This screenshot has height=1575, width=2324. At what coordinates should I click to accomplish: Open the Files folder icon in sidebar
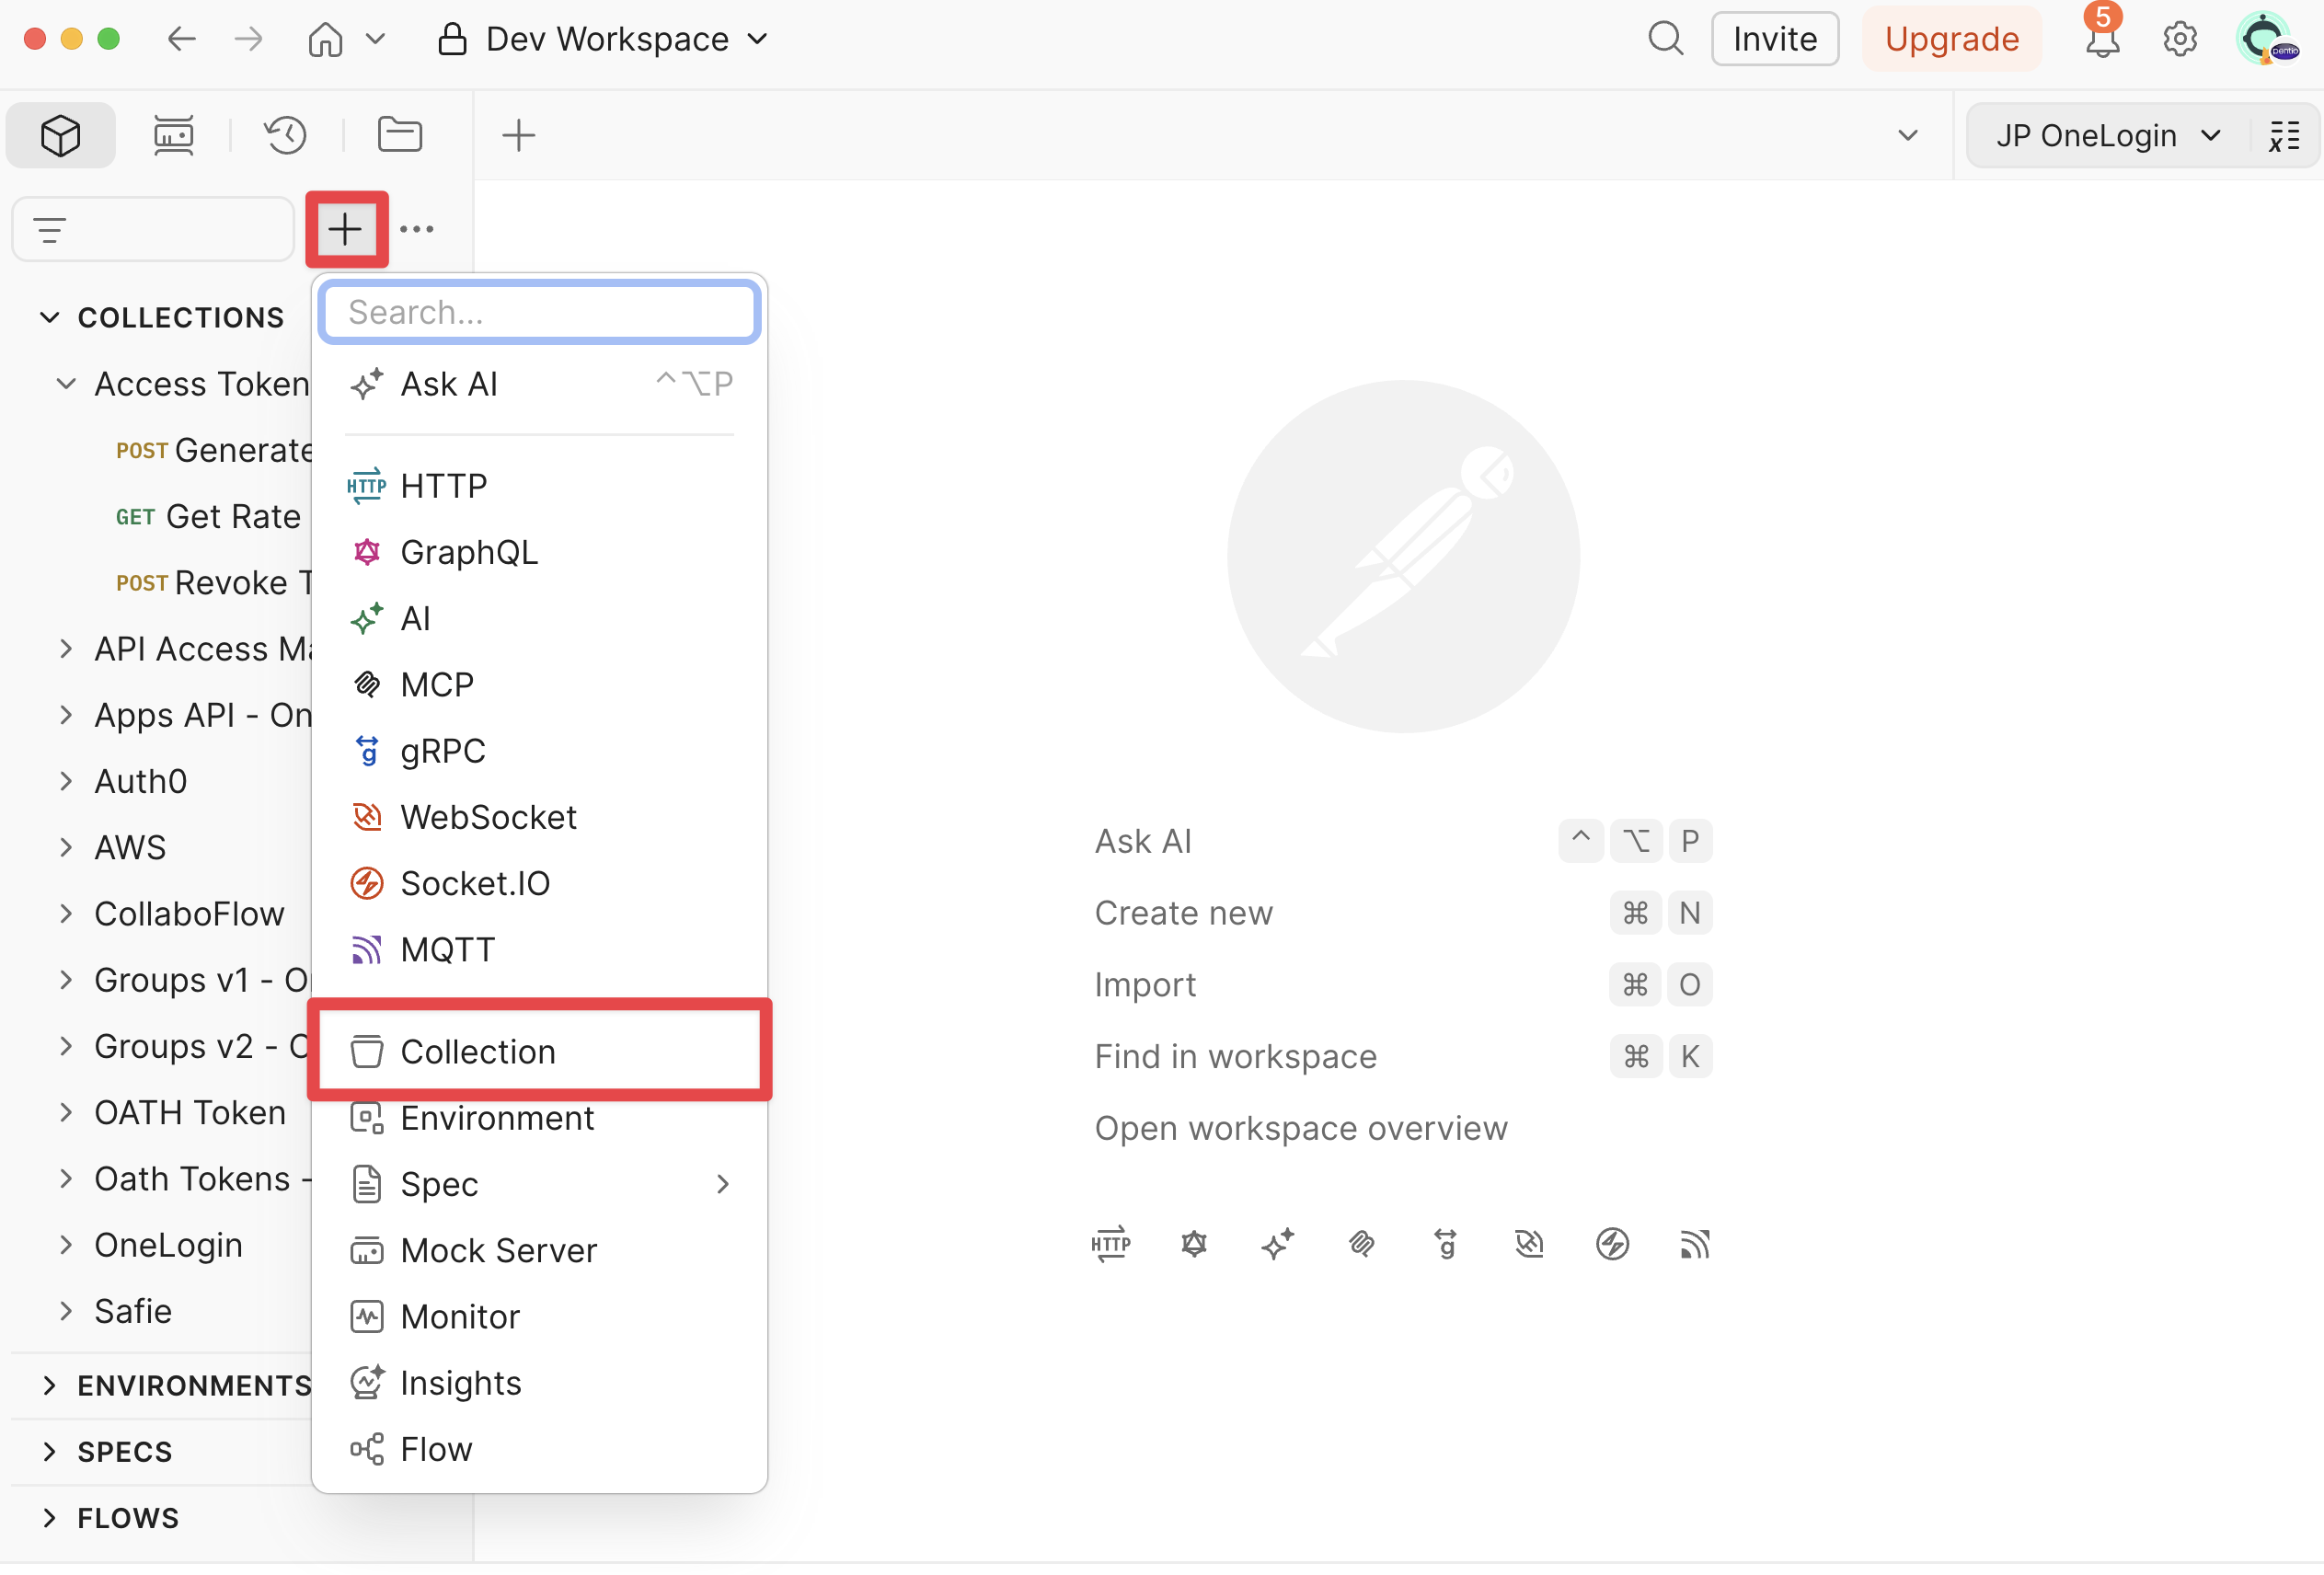tap(400, 135)
